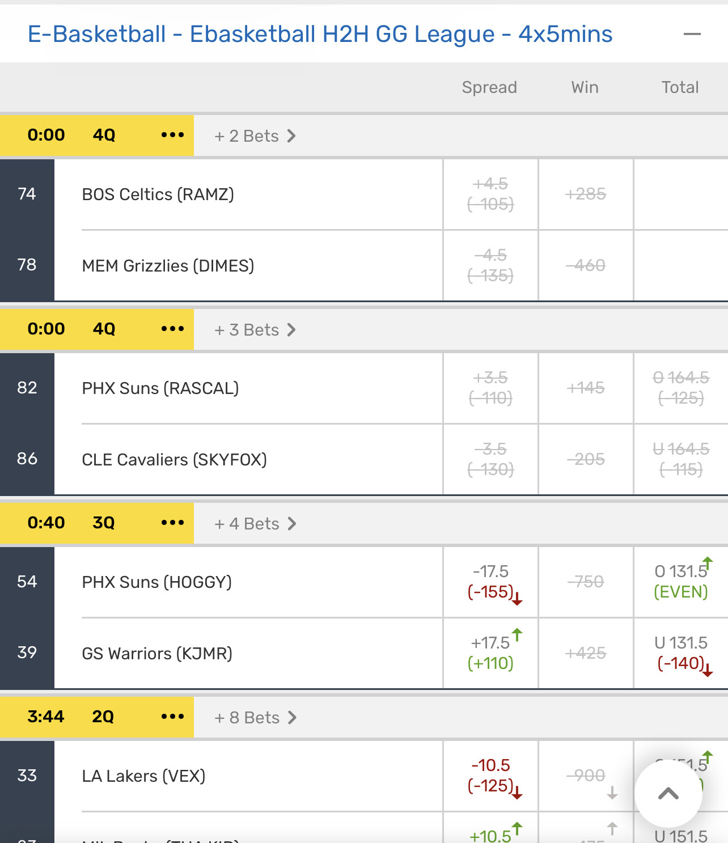Collapse the E-Basketball league section
Screen dimensions: 728x843
click(x=692, y=35)
